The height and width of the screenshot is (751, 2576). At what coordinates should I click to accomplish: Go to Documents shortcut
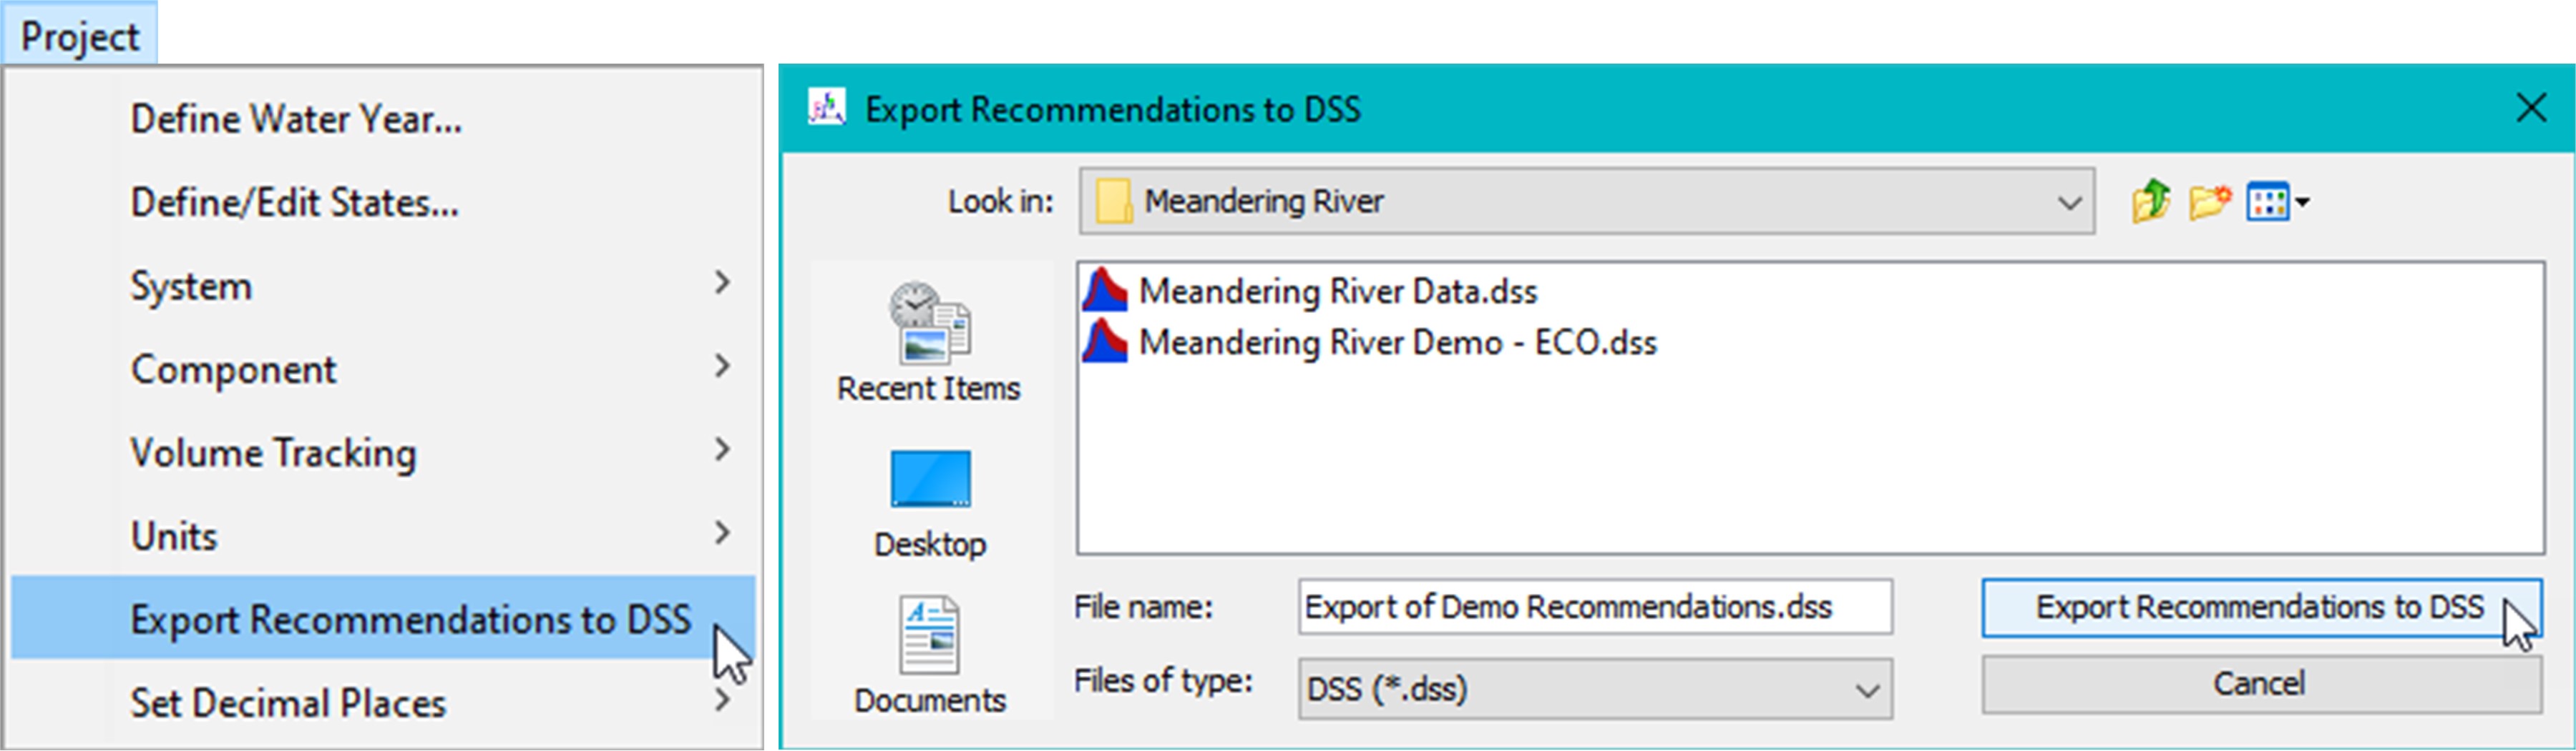(930, 656)
